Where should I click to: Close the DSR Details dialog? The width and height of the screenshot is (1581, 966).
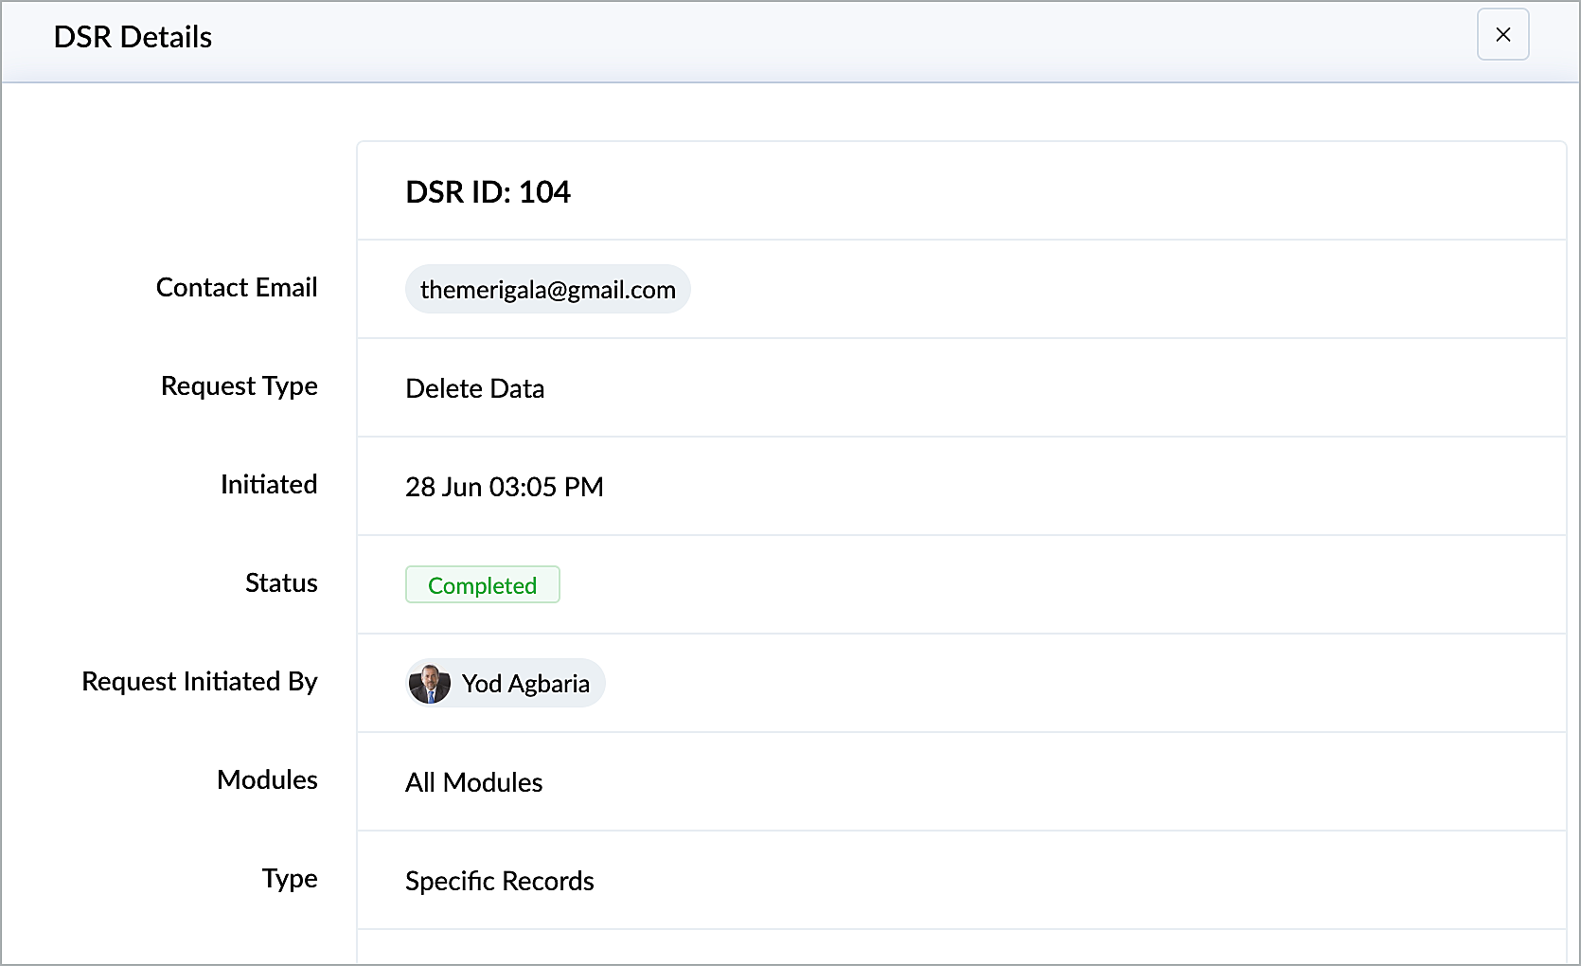(x=1502, y=35)
